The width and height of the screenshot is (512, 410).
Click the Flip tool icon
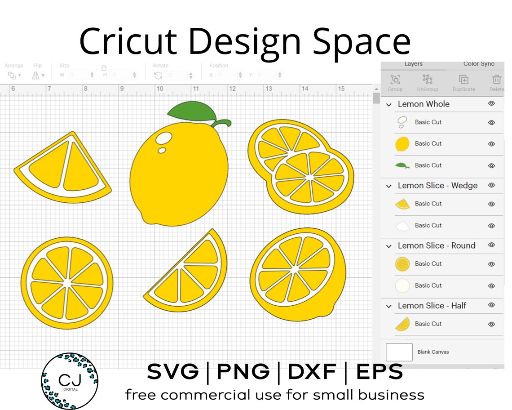36,75
